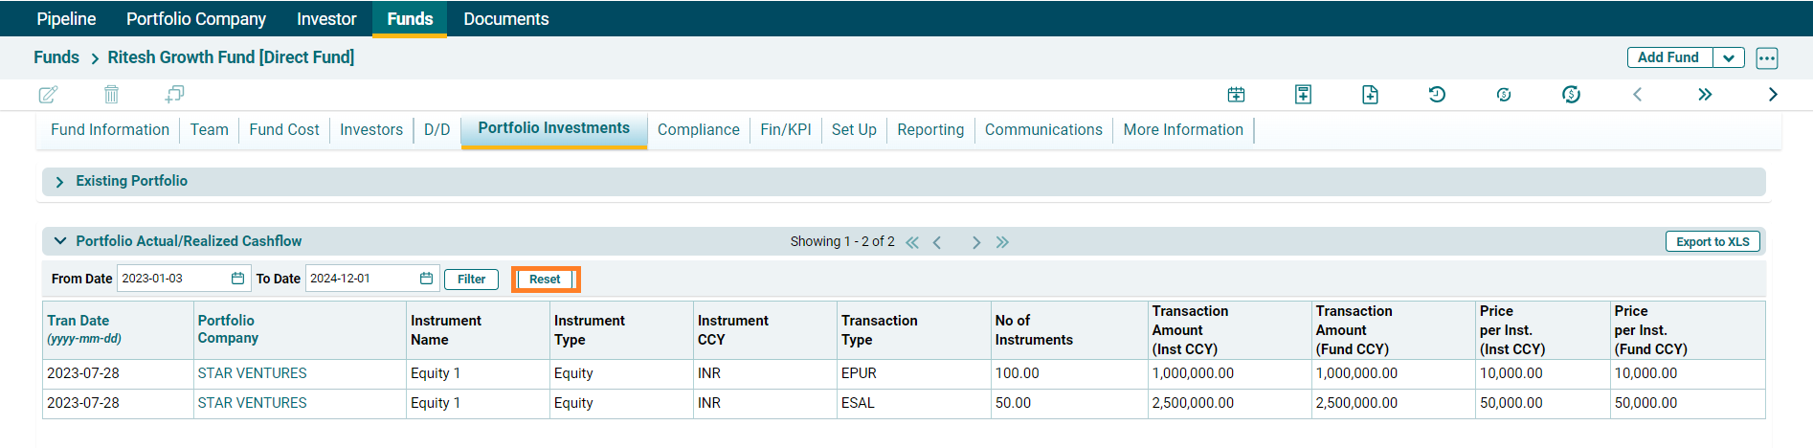
Task: Open the Add Fund dropdown arrow
Action: coord(1729,57)
